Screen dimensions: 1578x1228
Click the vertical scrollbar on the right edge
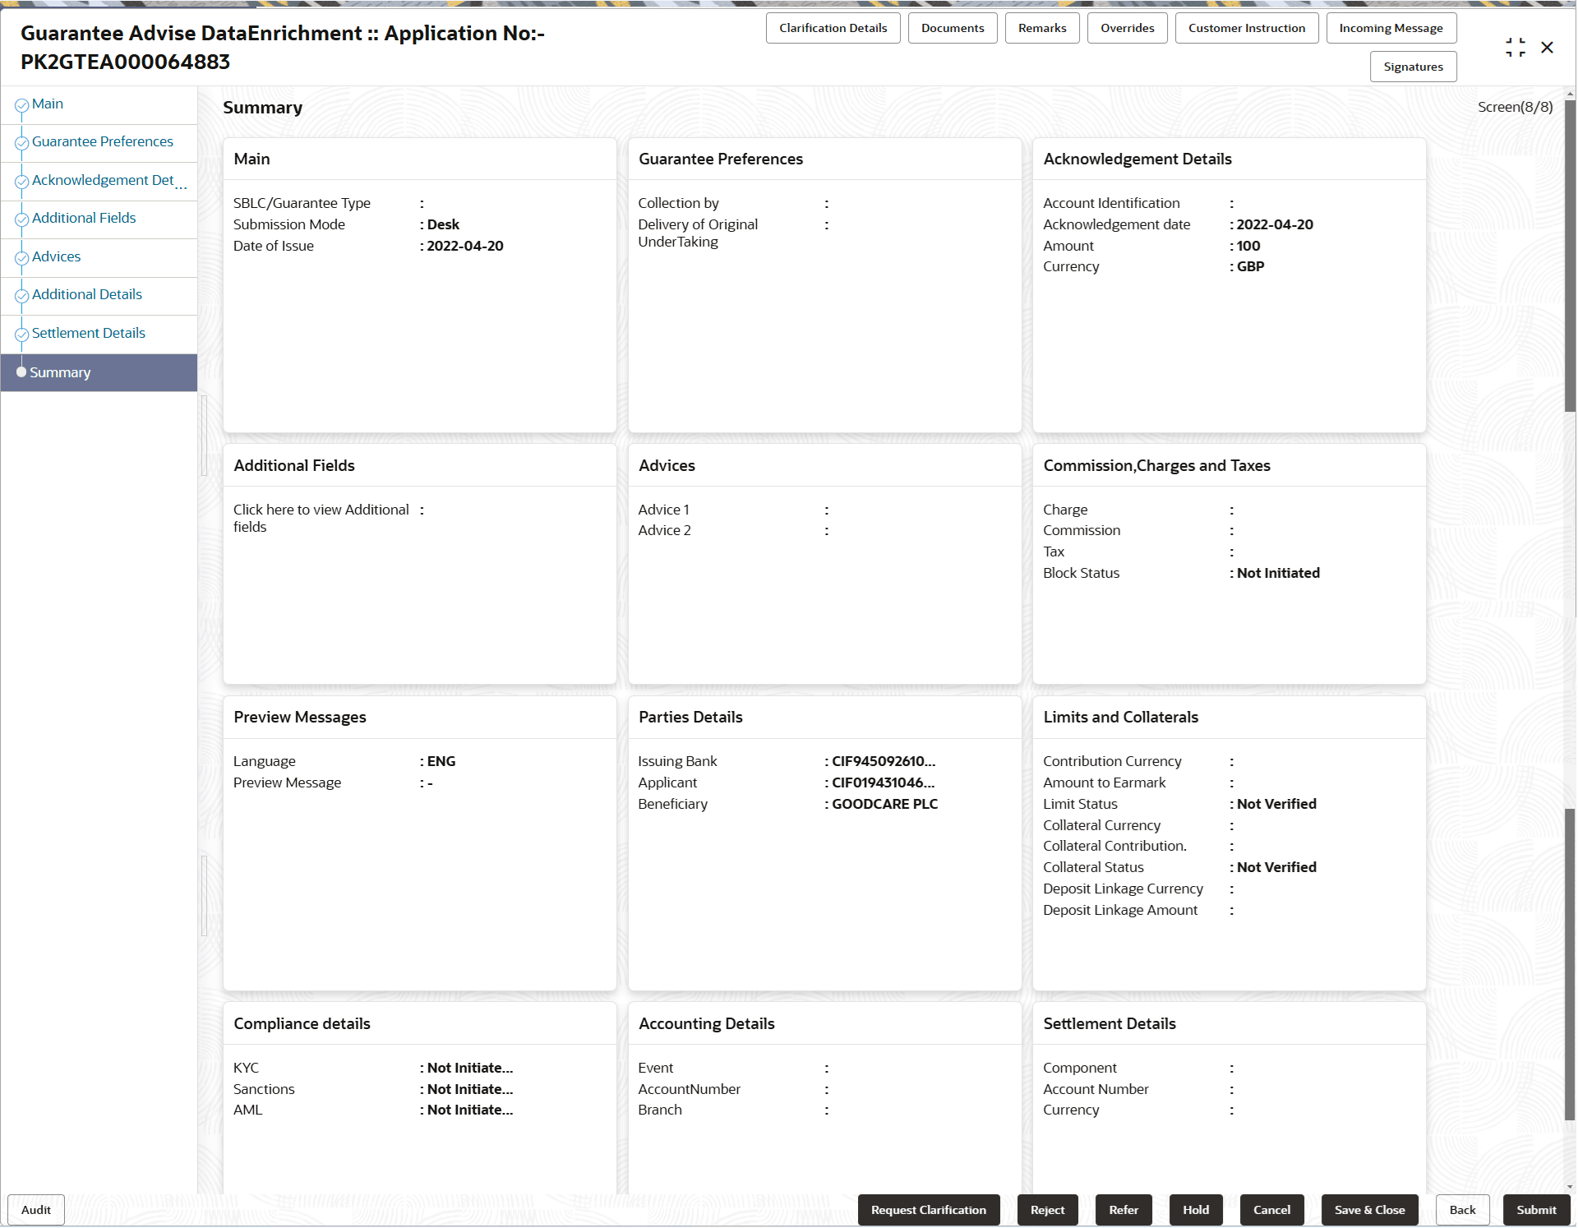(1569, 255)
